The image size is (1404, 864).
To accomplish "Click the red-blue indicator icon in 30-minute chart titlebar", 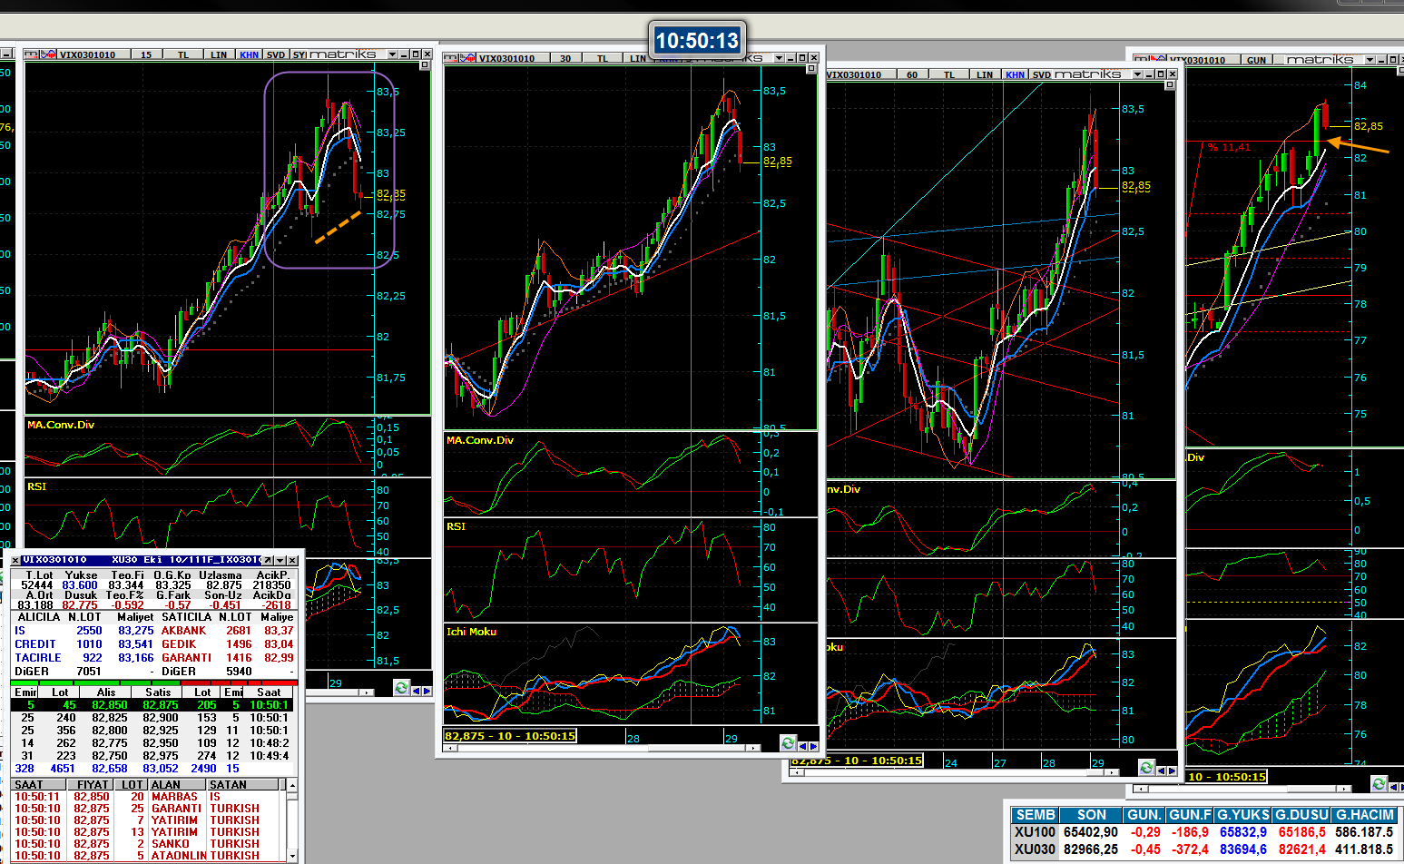I will point(467,58).
